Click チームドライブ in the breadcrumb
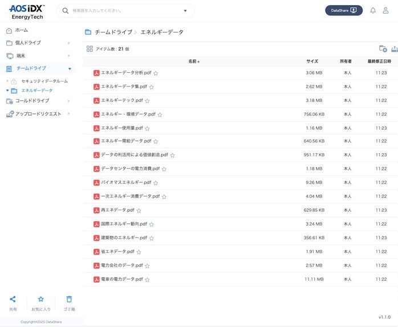 coord(113,32)
